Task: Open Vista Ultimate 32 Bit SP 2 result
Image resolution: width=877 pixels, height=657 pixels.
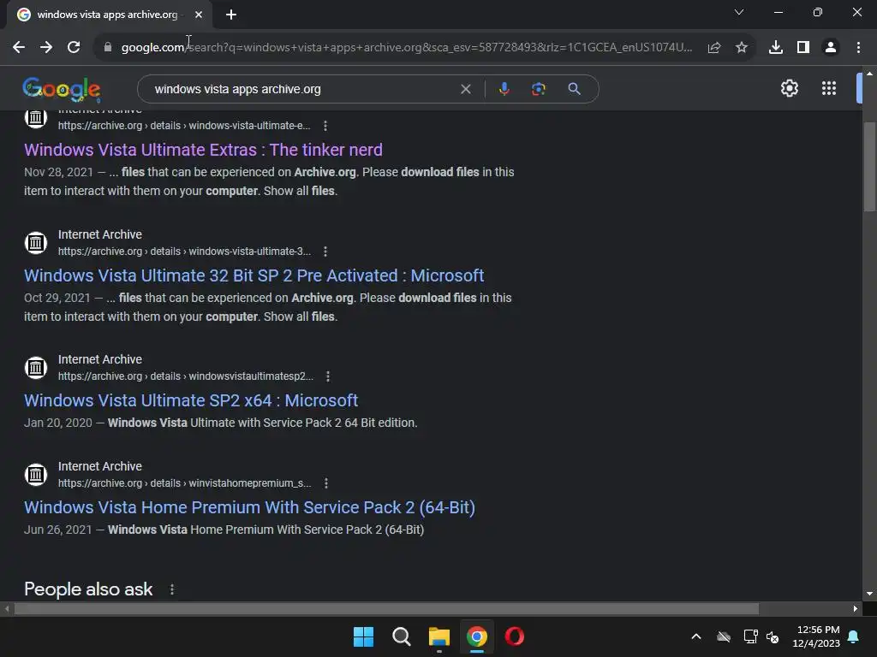Action: [x=254, y=275]
